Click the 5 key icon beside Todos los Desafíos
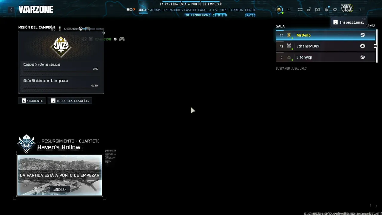 [x=53, y=101]
